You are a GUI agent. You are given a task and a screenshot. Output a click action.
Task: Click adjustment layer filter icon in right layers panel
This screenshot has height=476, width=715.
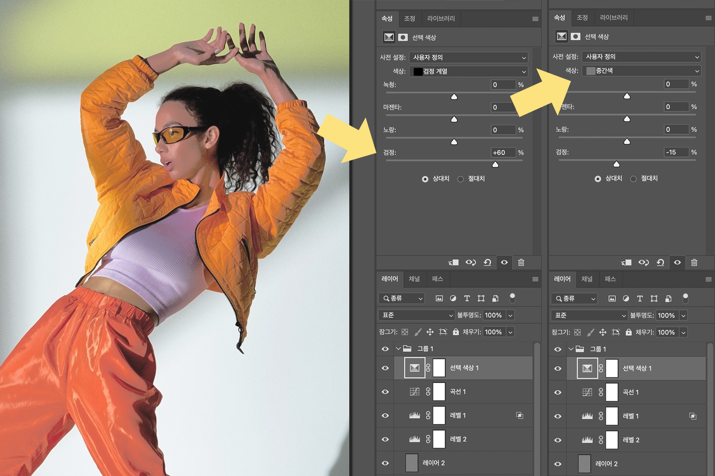pos(626,298)
